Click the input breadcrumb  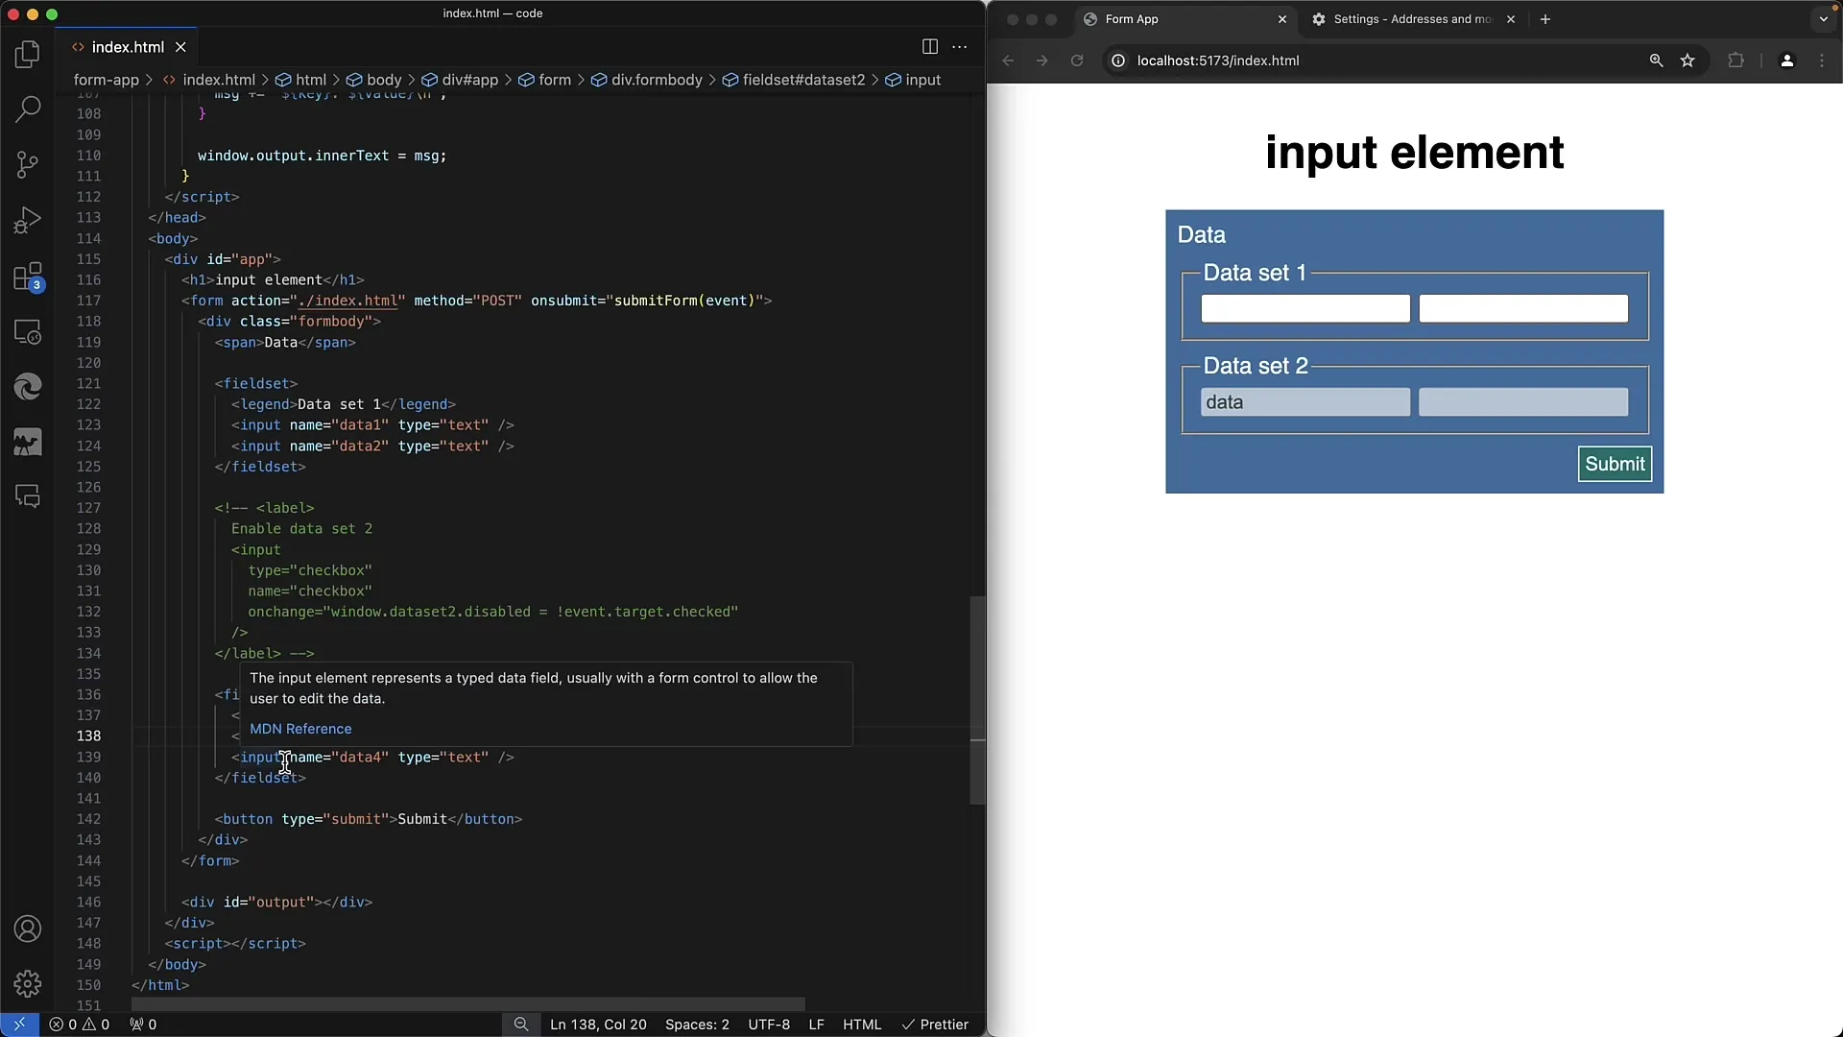tap(913, 80)
